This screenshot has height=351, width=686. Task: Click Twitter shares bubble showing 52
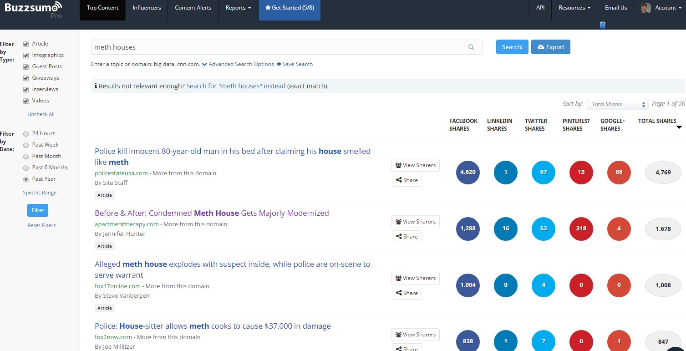point(544,229)
